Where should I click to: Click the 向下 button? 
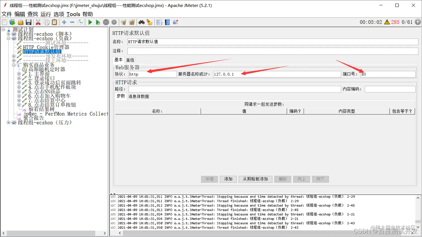[320, 179]
